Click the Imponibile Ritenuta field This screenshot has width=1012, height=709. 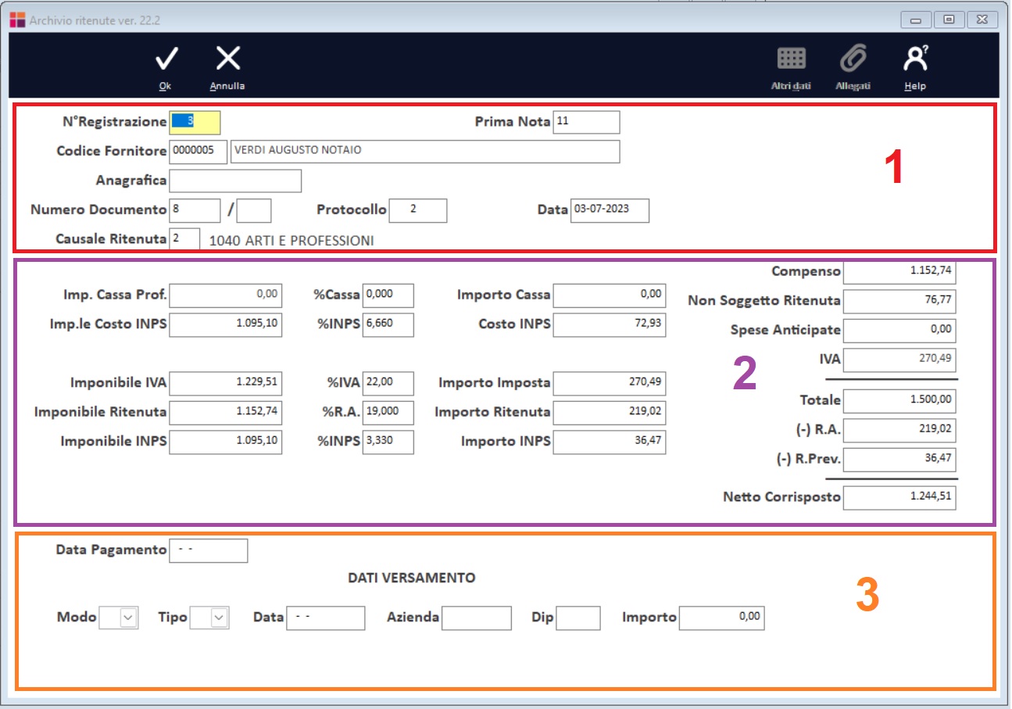tap(225, 412)
